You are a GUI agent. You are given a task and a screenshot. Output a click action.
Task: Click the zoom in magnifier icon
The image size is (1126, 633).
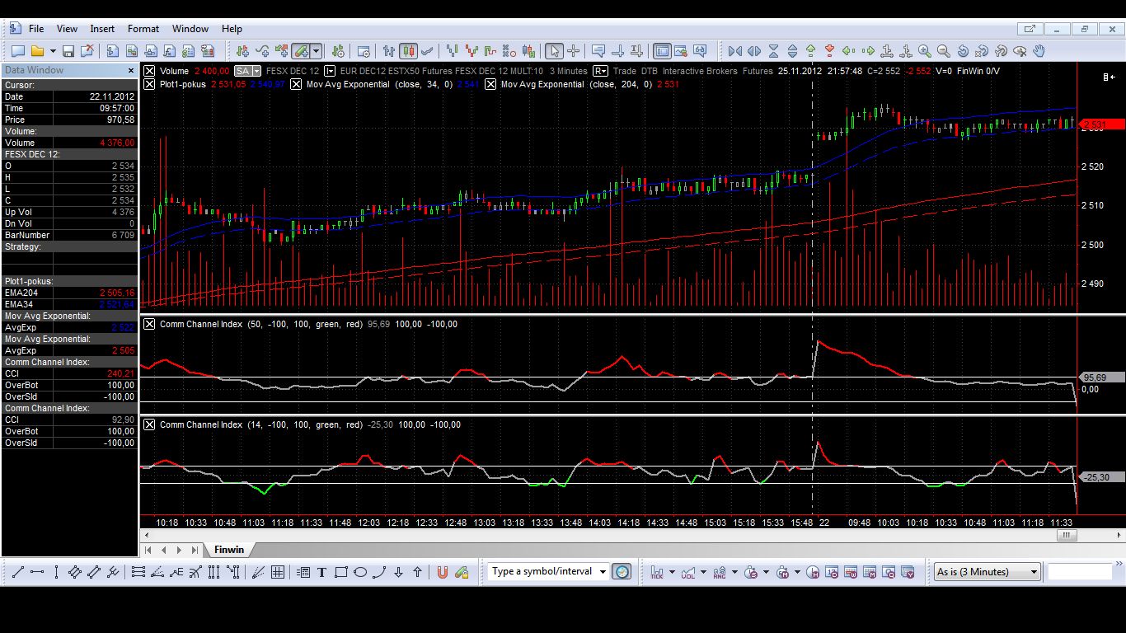pyautogui.click(x=925, y=51)
